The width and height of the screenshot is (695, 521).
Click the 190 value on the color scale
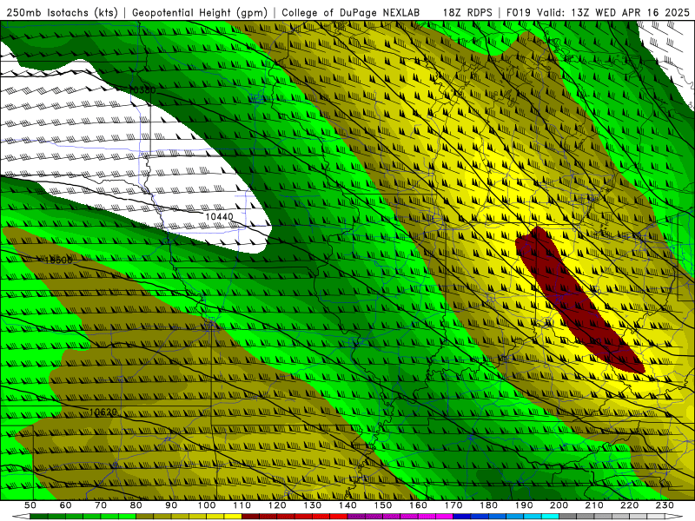click(524, 505)
